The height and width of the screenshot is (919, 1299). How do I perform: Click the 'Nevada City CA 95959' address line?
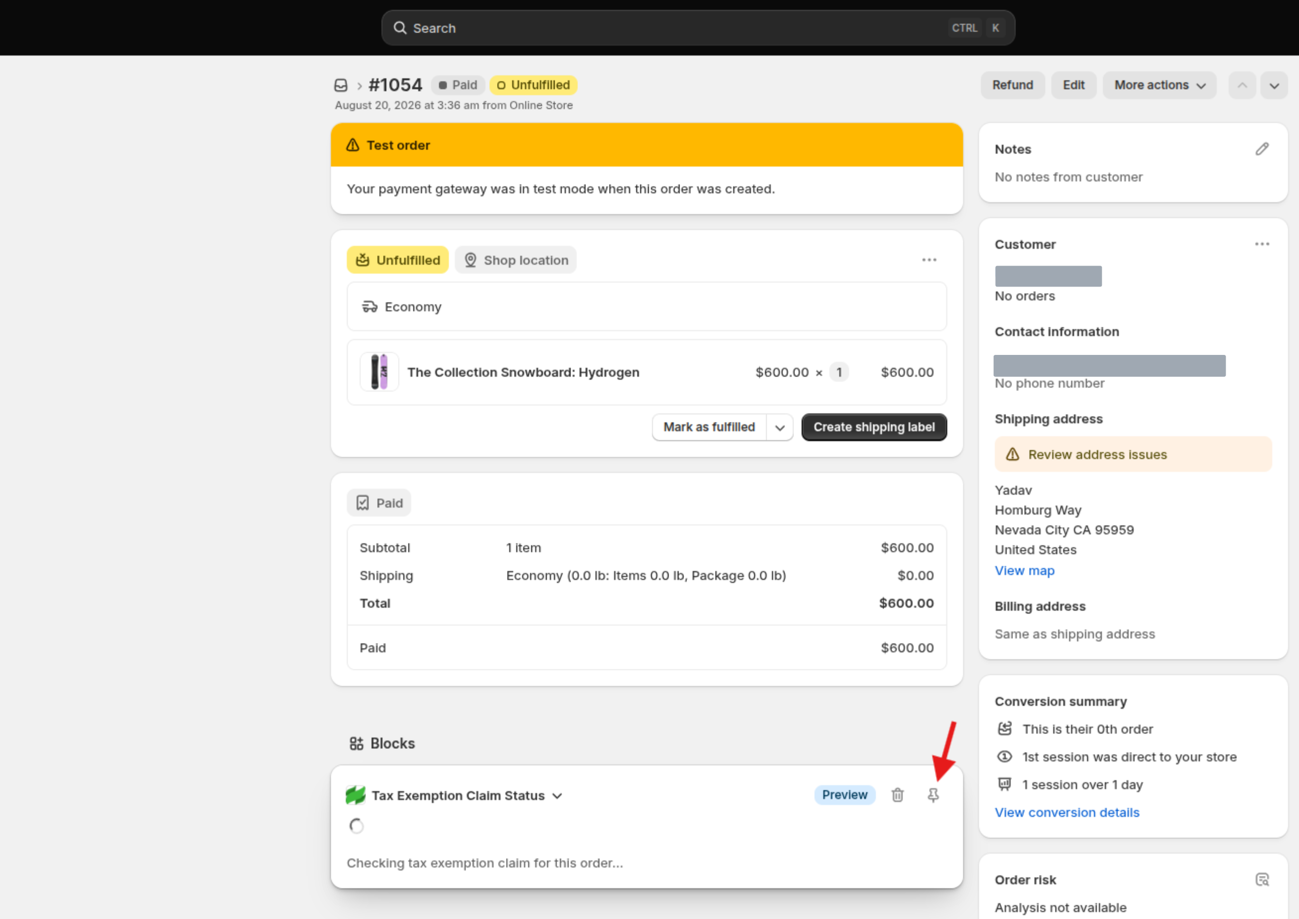tap(1064, 530)
